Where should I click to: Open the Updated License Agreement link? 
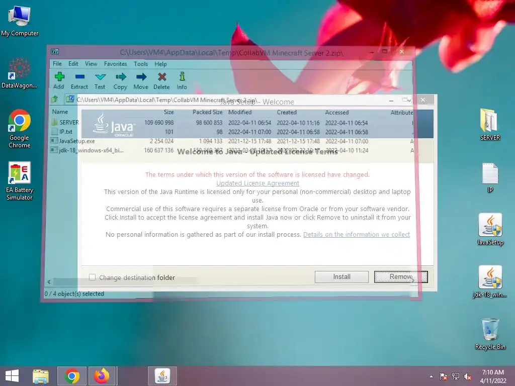point(257,183)
